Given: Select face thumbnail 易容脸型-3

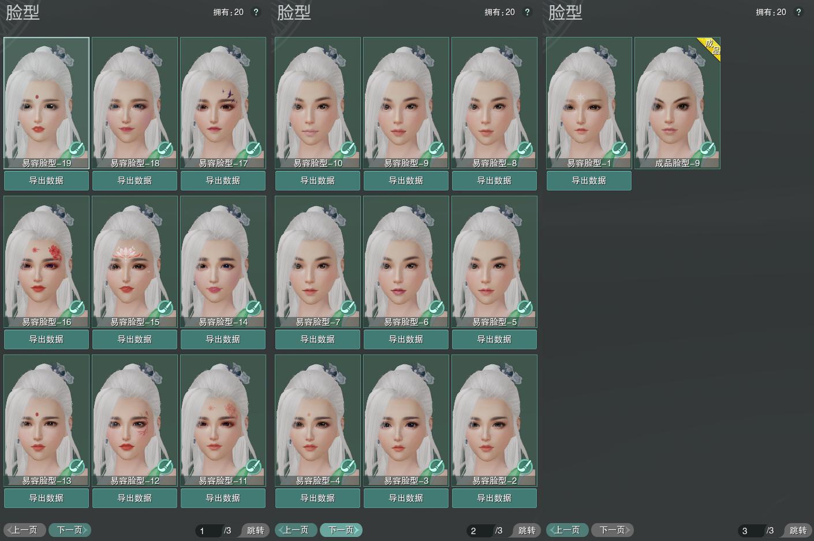Looking at the screenshot, I should (406, 421).
